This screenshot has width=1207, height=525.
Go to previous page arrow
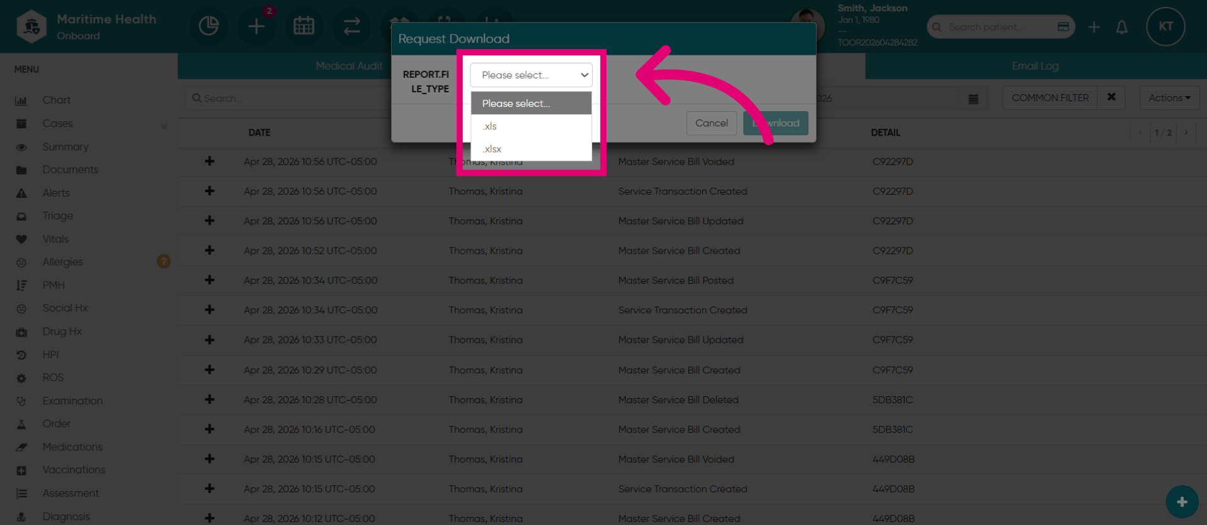pyautogui.click(x=1140, y=133)
